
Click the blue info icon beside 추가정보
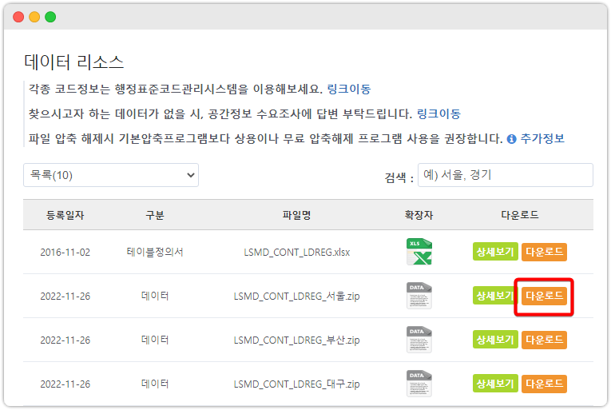511,139
